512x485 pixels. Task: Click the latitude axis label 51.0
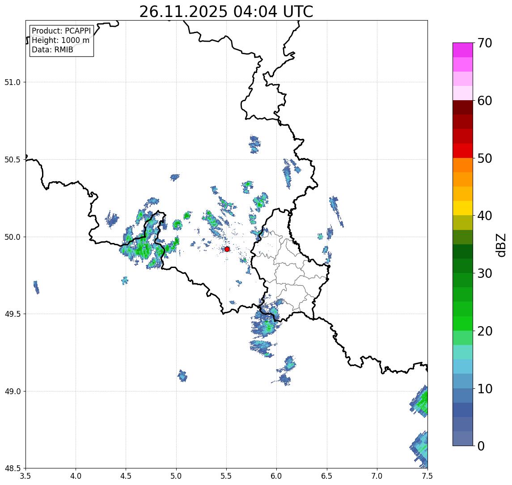(13, 82)
